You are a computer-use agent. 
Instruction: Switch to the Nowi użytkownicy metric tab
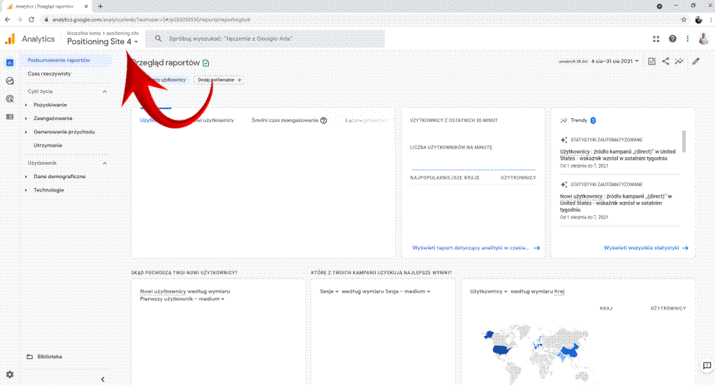tap(211, 120)
